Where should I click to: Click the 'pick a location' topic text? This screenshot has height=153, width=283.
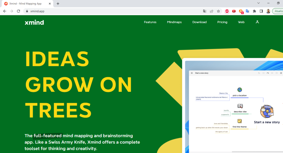pyautogui.click(x=240, y=95)
